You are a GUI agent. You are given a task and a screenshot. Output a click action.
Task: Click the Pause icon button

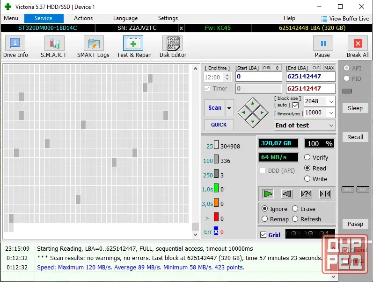pyautogui.click(x=323, y=43)
